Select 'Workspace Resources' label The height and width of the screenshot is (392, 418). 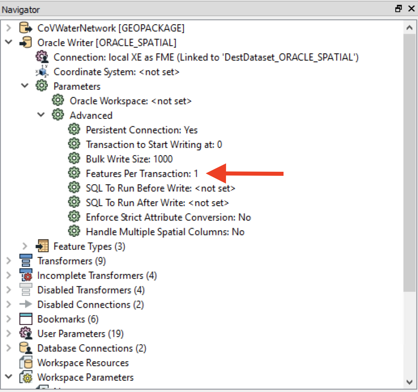click(83, 363)
